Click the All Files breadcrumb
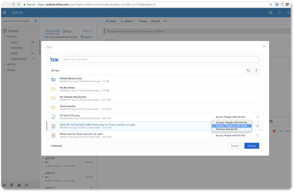Screen dimensions: 294x192 55,71
